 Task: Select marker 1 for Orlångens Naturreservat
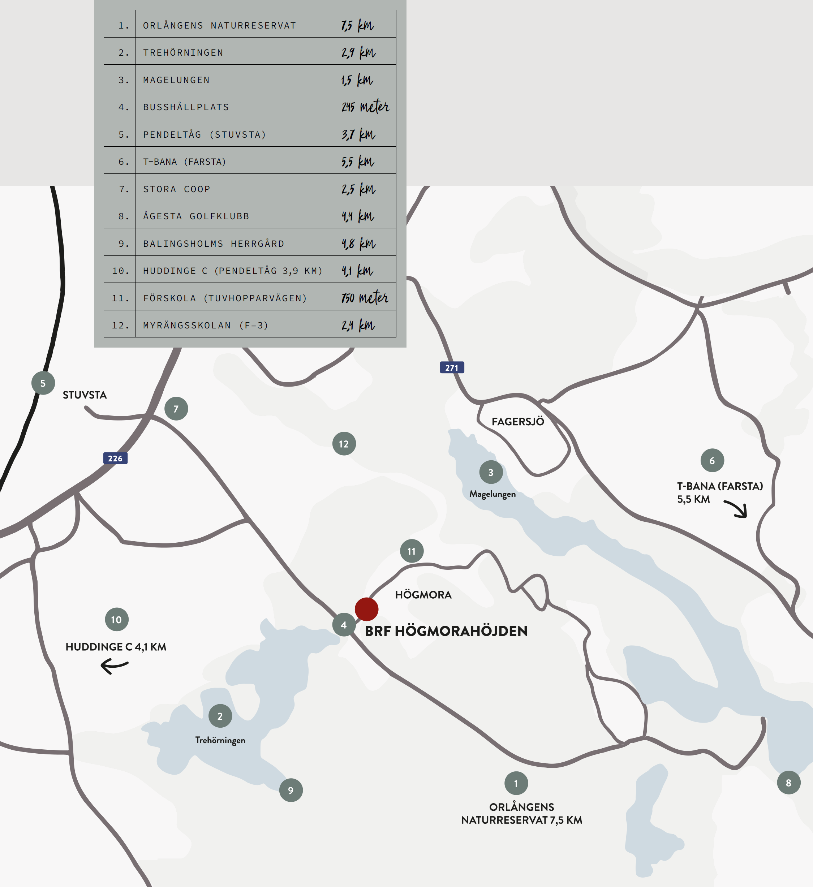click(x=516, y=783)
